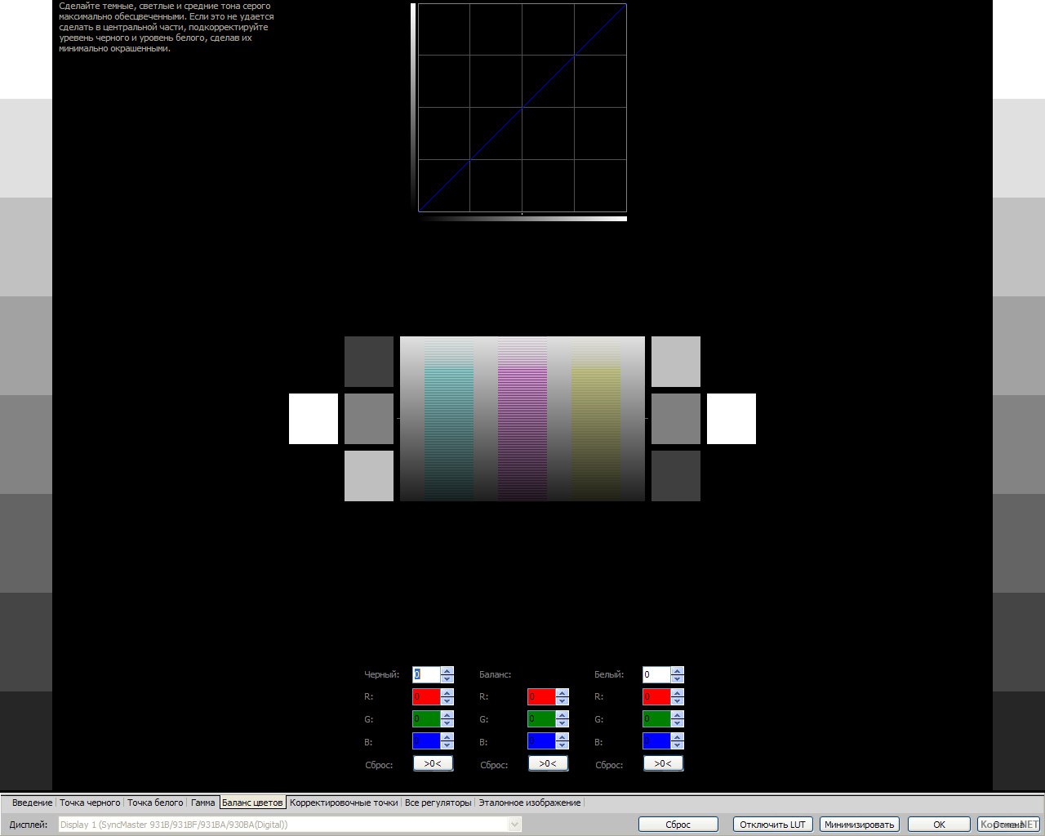Screen dimensions: 1045x836
Task: Reset Черный column with >0< button
Action: [x=433, y=763]
